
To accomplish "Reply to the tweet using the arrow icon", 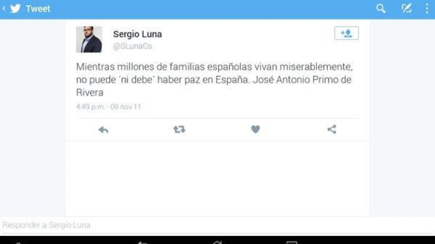I will (x=104, y=130).
